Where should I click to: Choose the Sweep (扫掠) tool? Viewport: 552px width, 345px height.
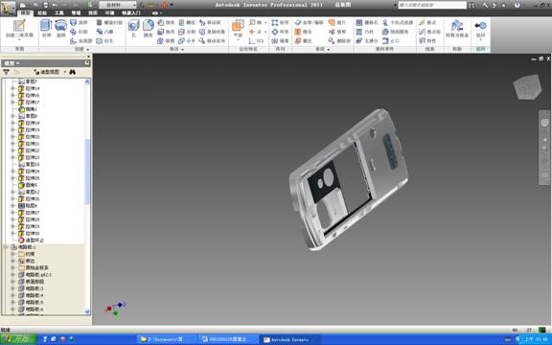coord(79,32)
